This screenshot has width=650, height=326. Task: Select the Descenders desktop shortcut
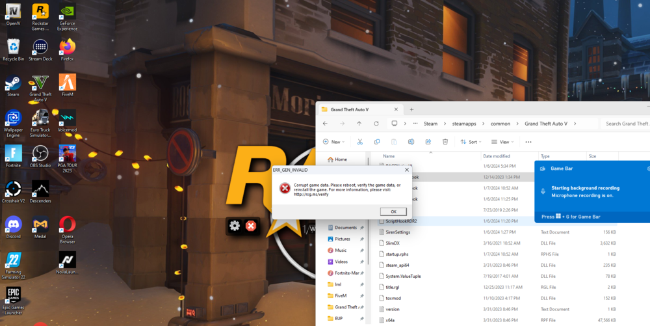point(40,192)
